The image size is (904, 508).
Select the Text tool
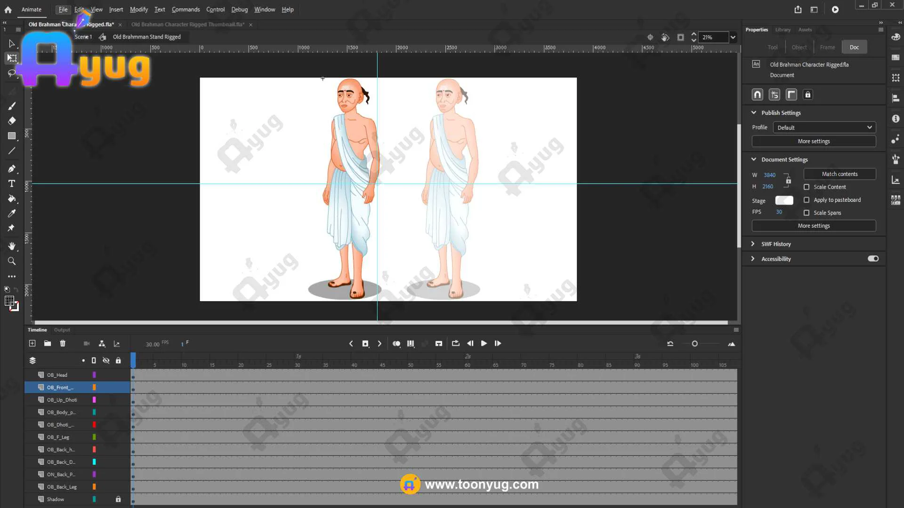click(12, 183)
